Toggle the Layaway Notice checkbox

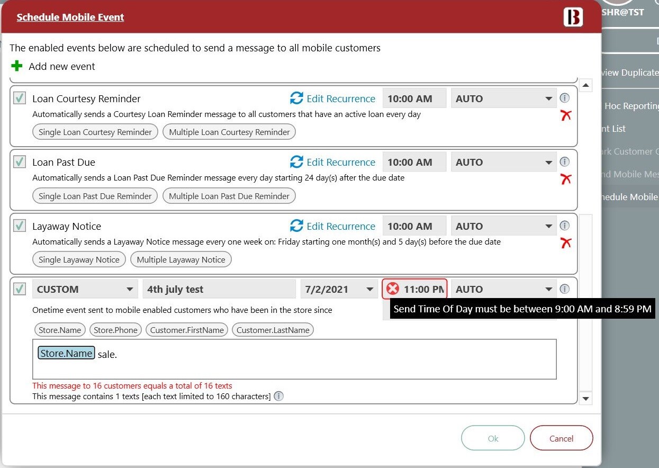(x=20, y=226)
